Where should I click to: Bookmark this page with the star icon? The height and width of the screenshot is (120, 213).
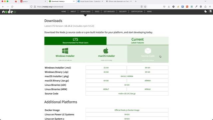tap(145, 7)
